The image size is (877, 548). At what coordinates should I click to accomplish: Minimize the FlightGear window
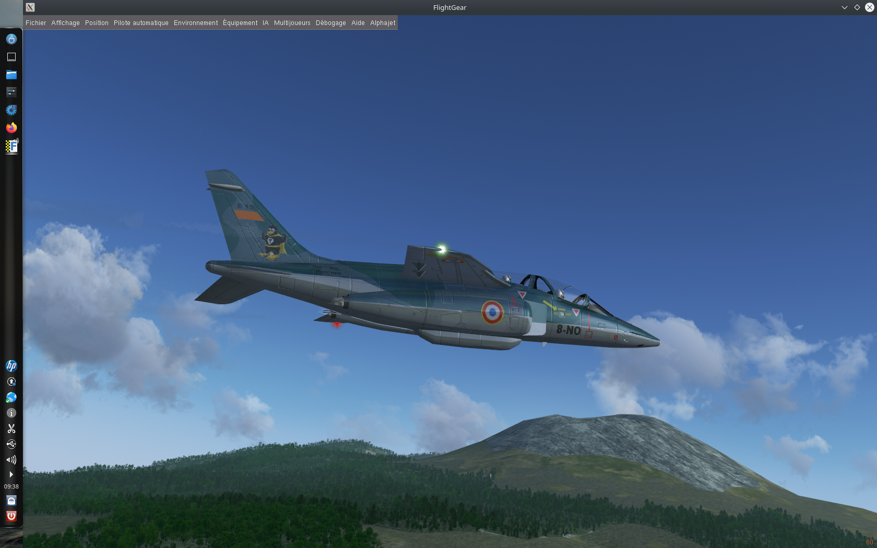(x=844, y=7)
